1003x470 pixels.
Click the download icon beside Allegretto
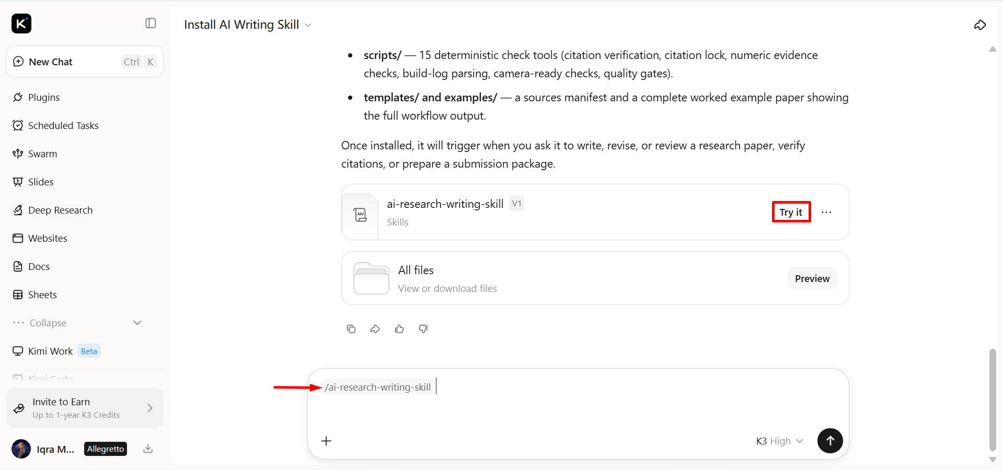[148, 449]
